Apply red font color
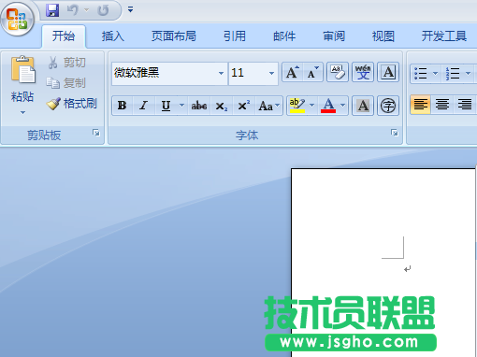The height and width of the screenshot is (357, 477). pos(328,106)
